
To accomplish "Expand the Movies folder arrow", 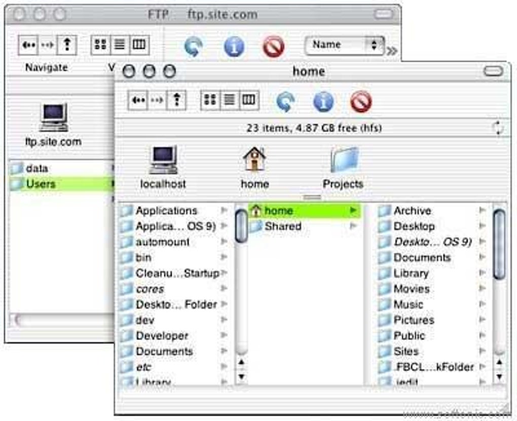I will tap(482, 288).
